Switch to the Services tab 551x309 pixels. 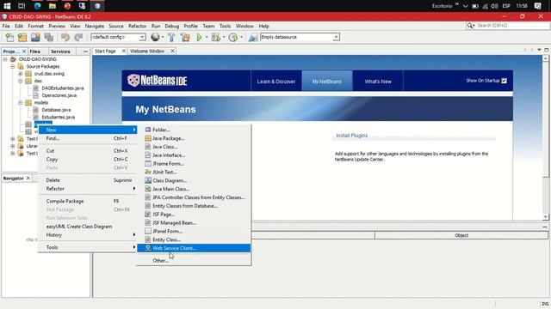(x=60, y=51)
